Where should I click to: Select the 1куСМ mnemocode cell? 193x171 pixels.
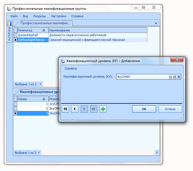coord(54,104)
